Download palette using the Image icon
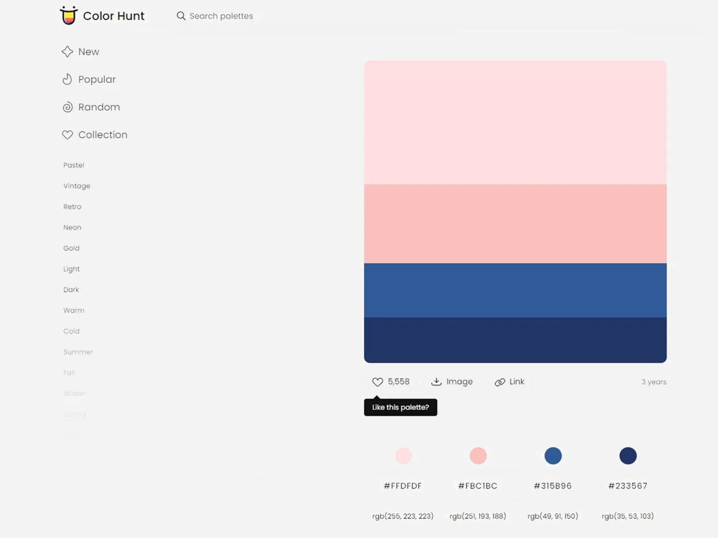Viewport: 718px width, 538px height. (436, 382)
